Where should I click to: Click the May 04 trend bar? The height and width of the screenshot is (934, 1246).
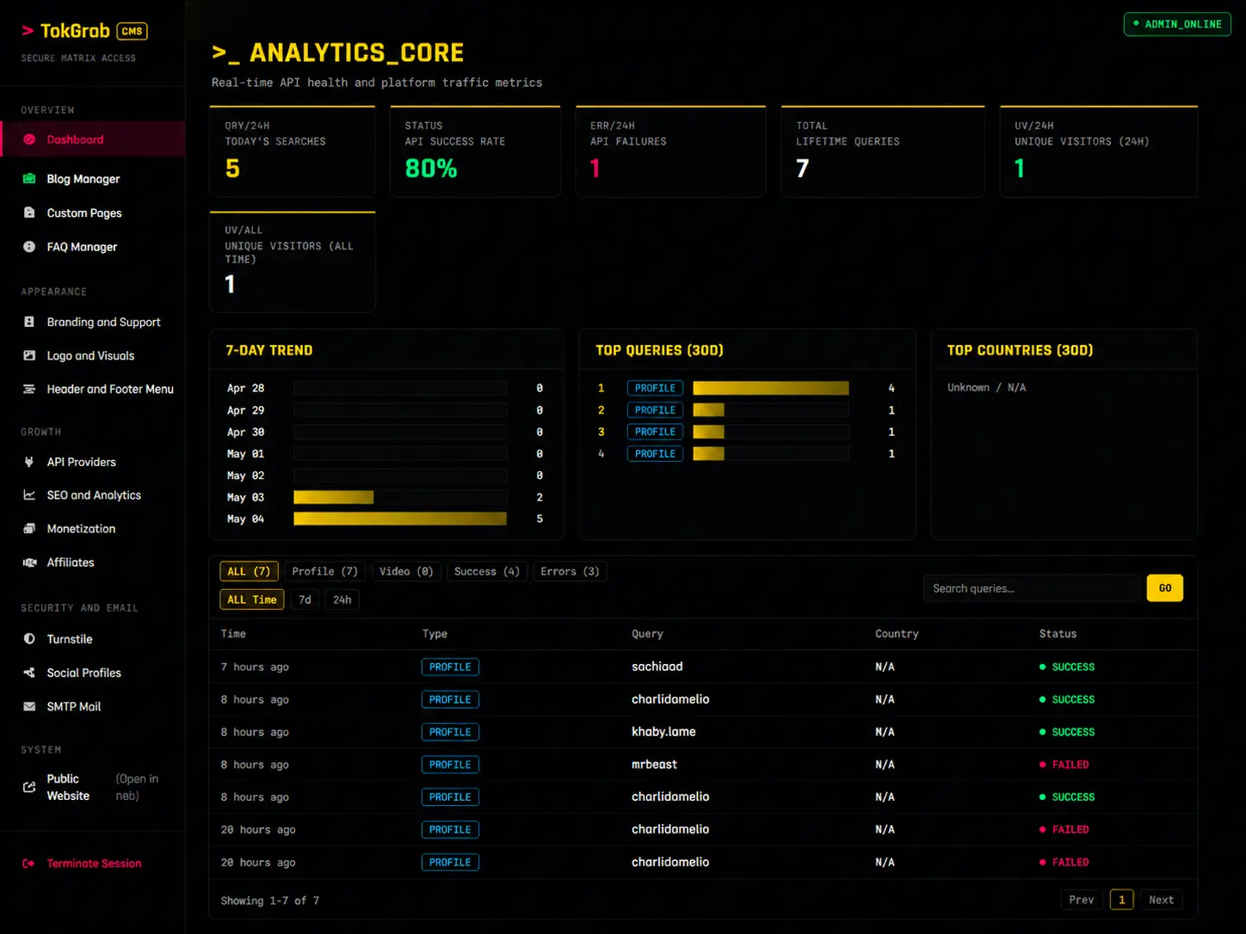[400, 519]
